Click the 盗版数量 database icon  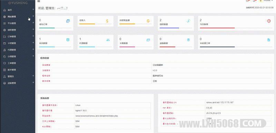tap(188, 40)
